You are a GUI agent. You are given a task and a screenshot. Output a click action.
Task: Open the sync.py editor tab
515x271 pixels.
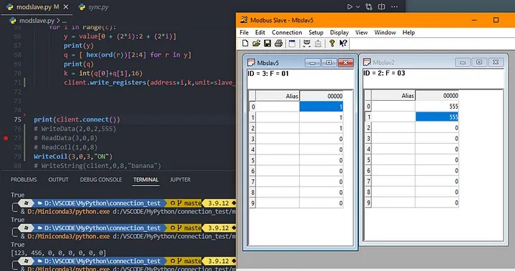94,7
